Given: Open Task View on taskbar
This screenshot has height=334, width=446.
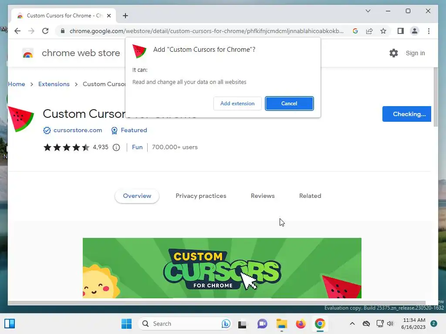Looking at the screenshot, I should (242, 324).
